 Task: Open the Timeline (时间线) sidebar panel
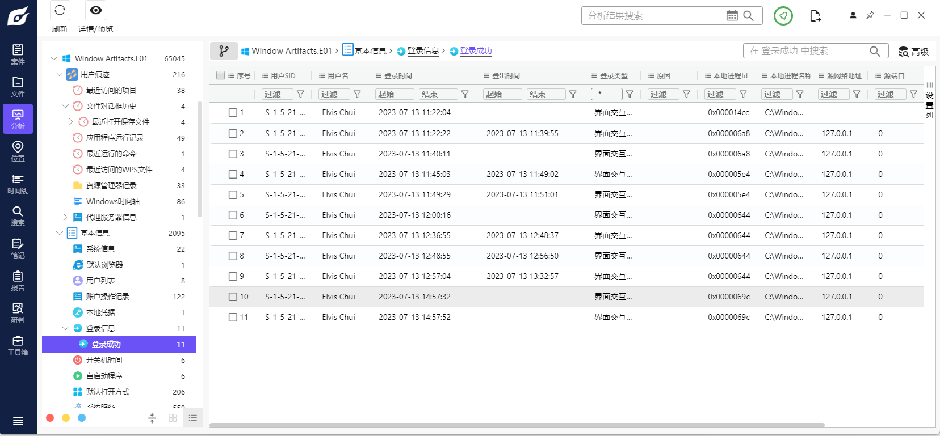pyautogui.click(x=18, y=184)
